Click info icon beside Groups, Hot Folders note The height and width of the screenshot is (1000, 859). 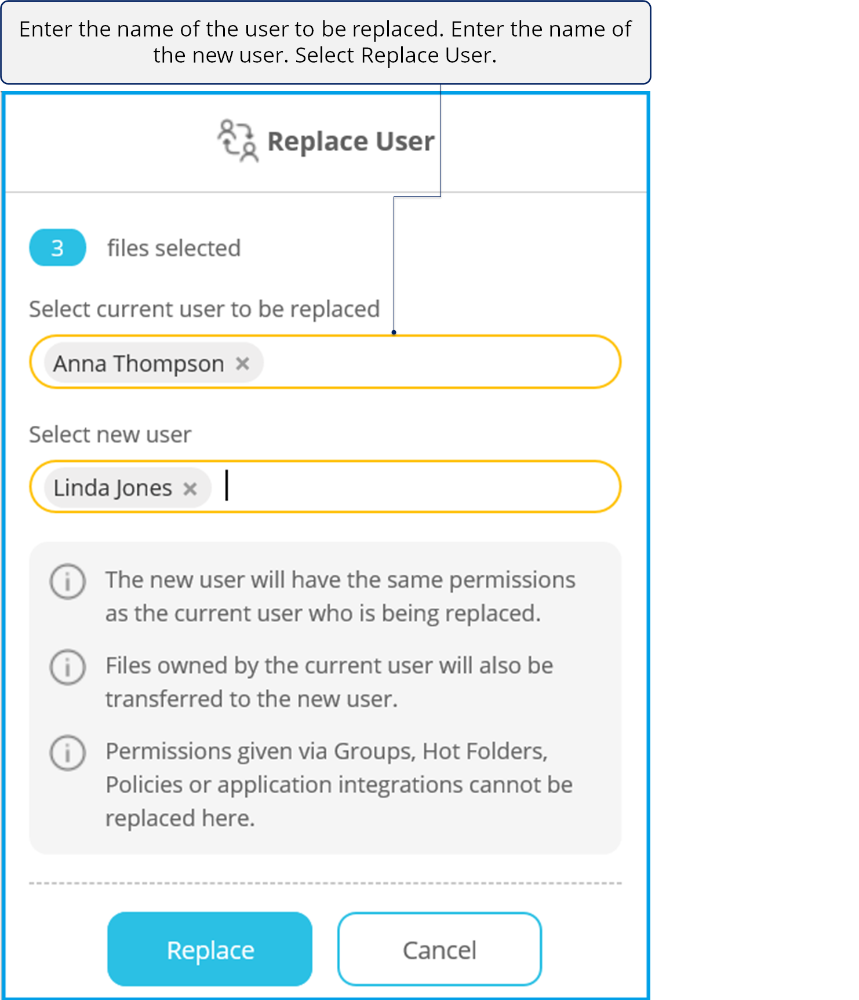click(x=68, y=753)
